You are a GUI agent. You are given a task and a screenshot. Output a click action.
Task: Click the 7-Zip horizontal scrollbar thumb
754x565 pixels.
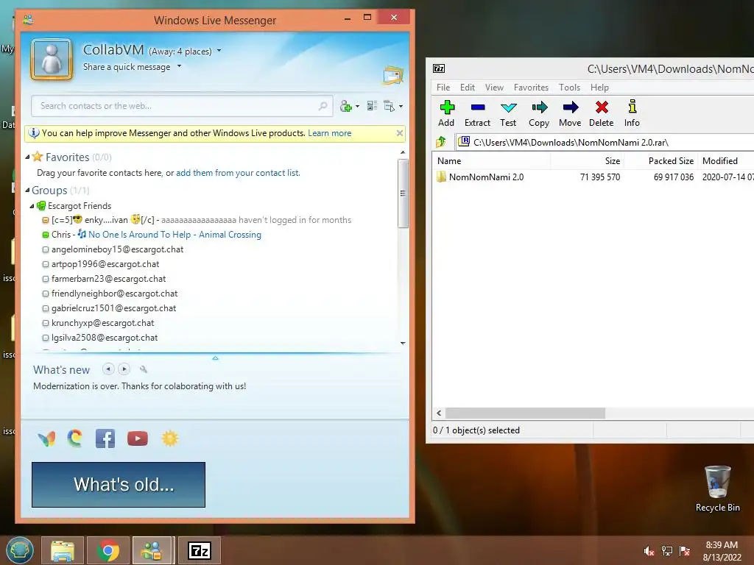tap(525, 413)
